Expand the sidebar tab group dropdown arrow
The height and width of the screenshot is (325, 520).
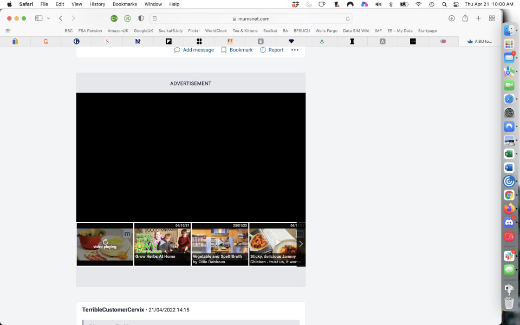coord(48,18)
